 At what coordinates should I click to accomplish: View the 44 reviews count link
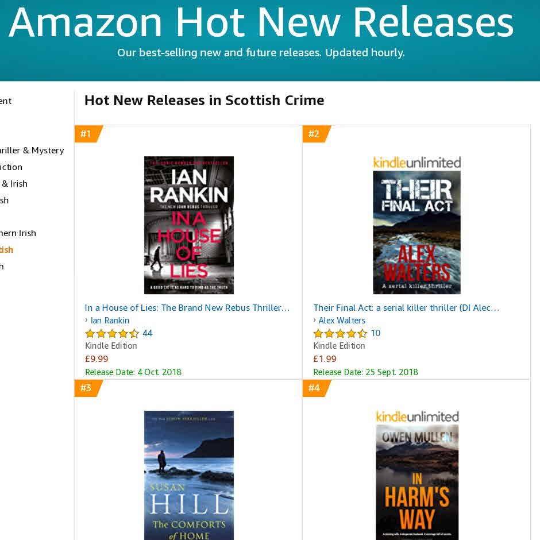click(x=148, y=333)
